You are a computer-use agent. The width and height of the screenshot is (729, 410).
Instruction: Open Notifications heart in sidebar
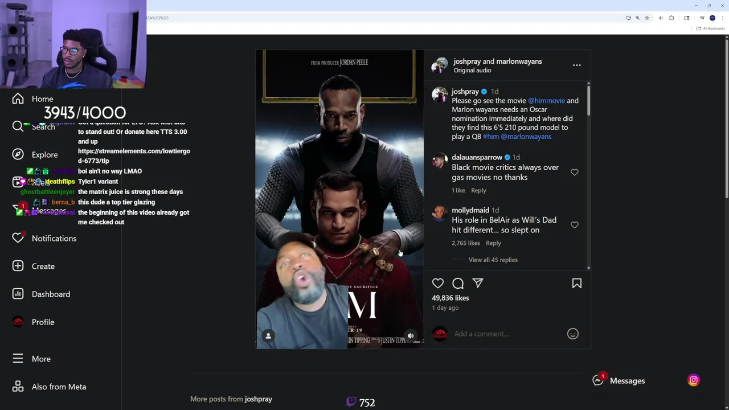[x=18, y=238]
